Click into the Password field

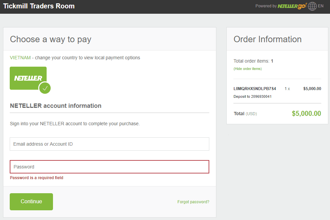pos(109,167)
